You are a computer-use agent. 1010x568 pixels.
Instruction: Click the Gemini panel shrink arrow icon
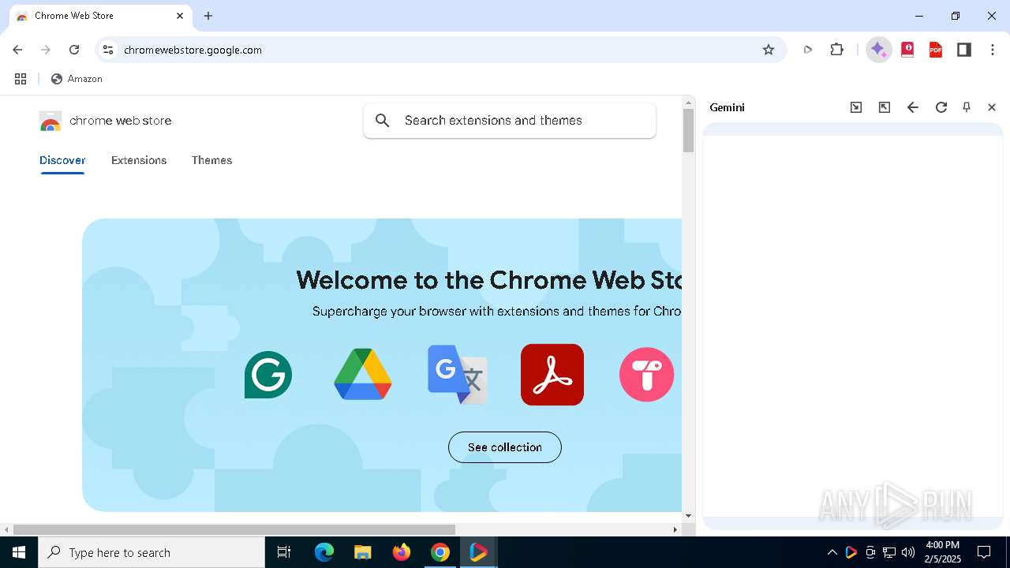pos(856,107)
